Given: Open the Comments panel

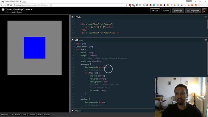Looking at the screenshot, I should [x=32, y=115].
